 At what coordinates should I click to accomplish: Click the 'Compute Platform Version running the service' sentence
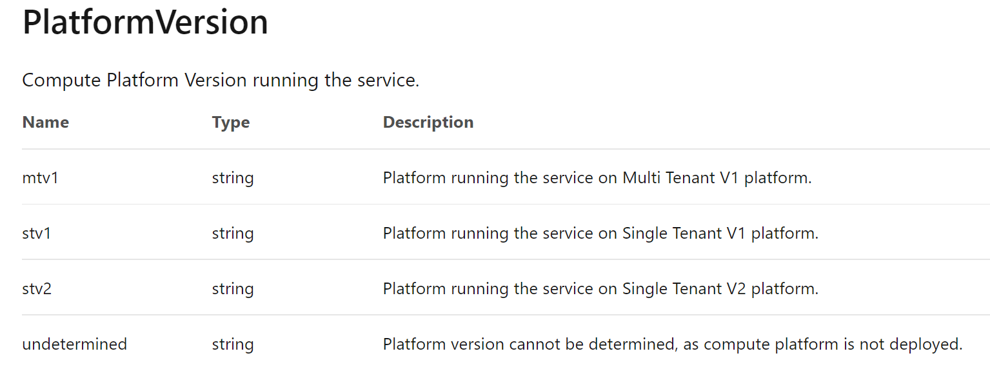coord(221,81)
